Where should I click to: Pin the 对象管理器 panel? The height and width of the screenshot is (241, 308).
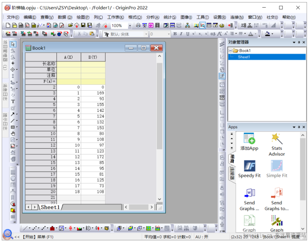point(299,42)
